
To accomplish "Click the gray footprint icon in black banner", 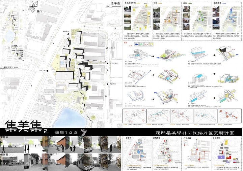I will tap(84, 132).
